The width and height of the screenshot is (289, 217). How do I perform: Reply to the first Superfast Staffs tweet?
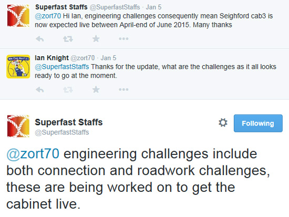point(40,39)
